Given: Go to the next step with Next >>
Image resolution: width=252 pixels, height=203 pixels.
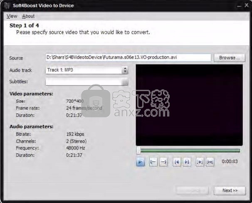Looking at the screenshot, I should (x=230, y=191).
